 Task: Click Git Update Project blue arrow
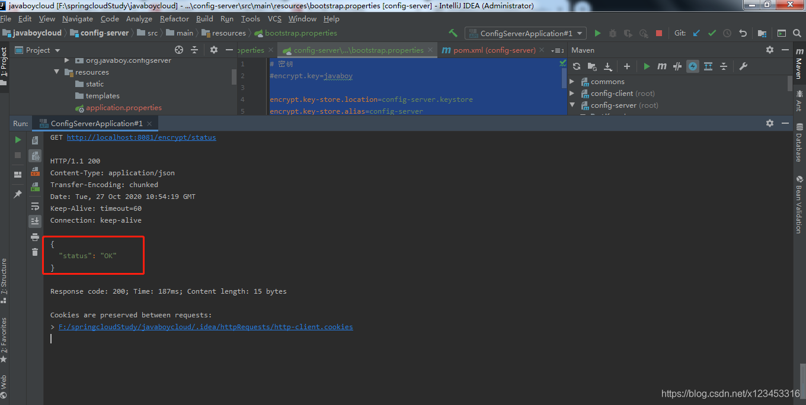[697, 33]
